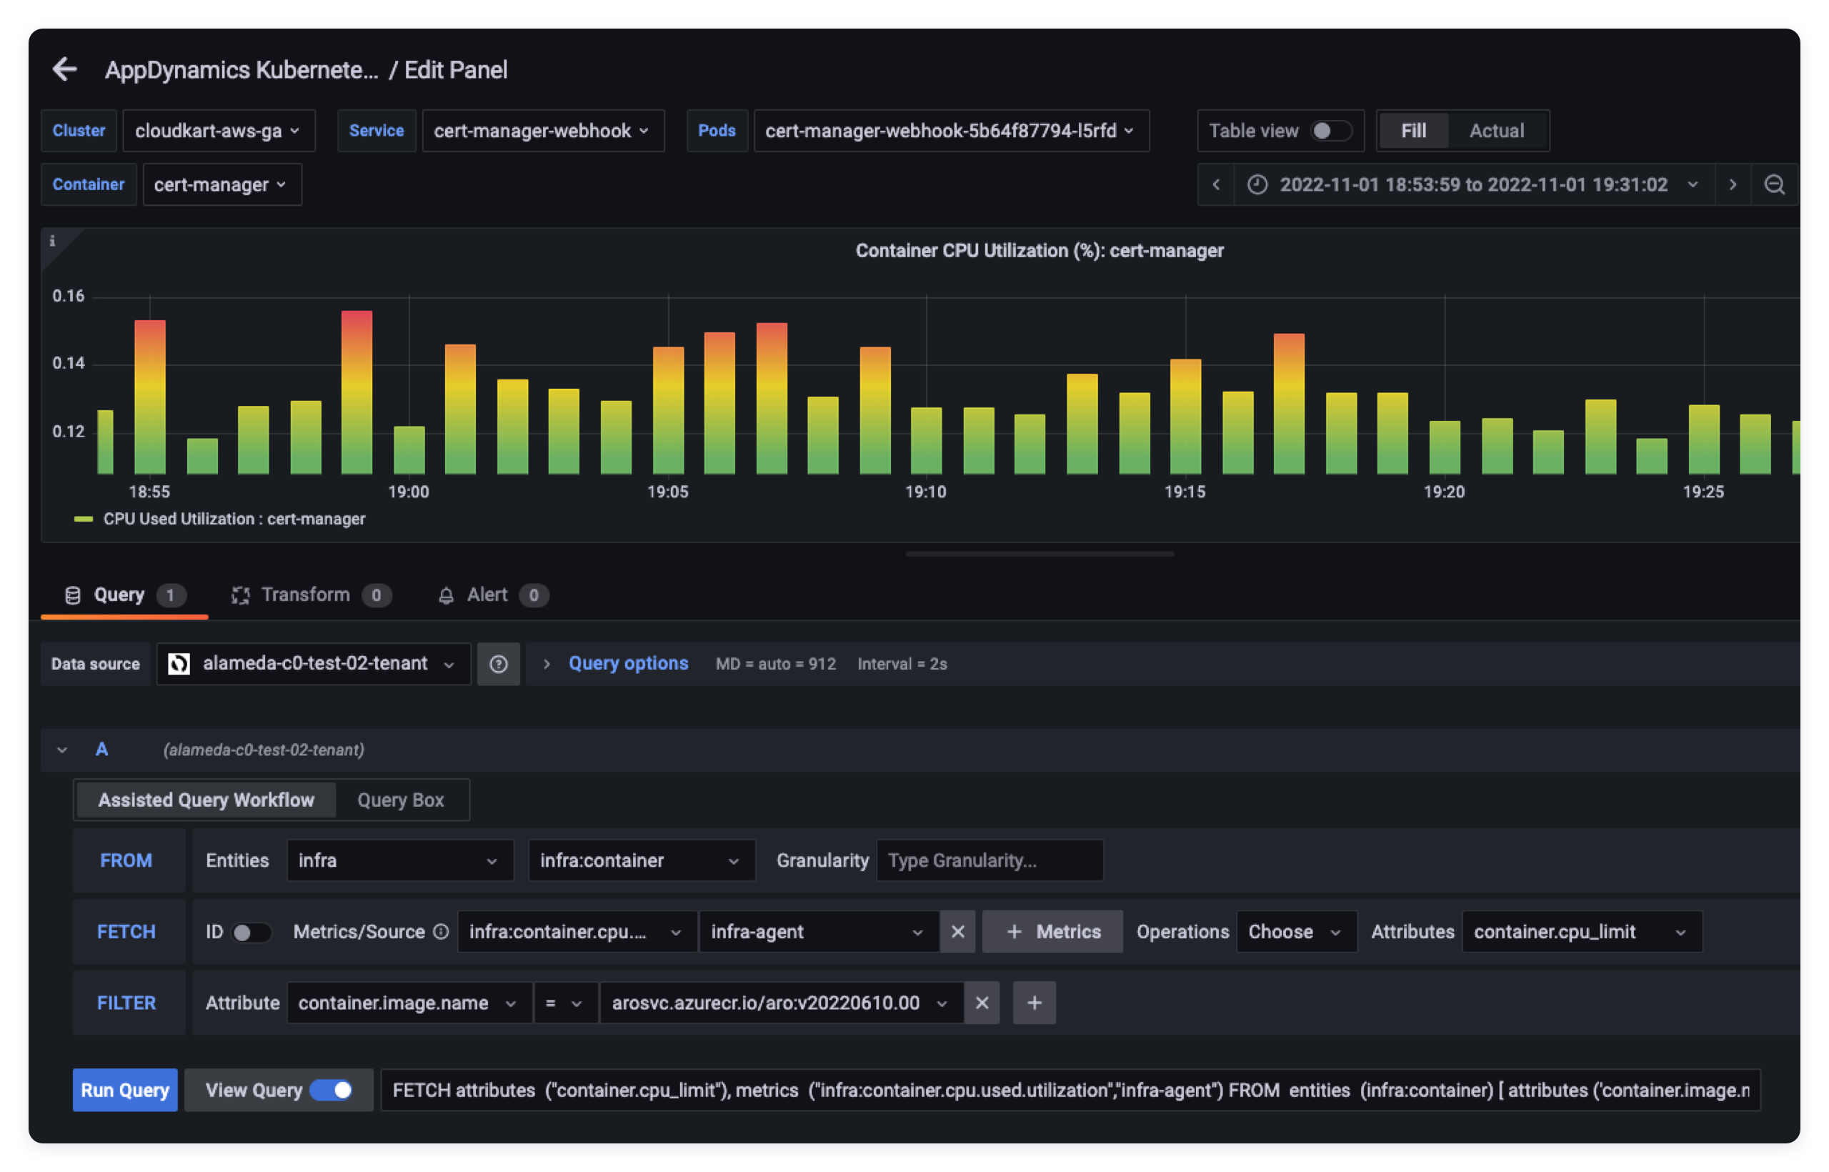Screen dimensions: 1829x1172
Task: Expand Query options section
Action: (x=628, y=664)
